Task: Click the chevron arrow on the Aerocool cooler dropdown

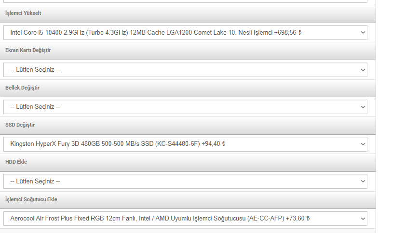Action: click(x=363, y=219)
